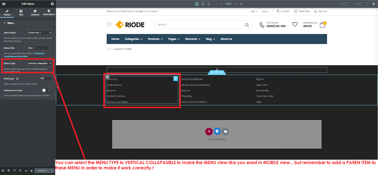Click the column handle icon

pos(107,77)
